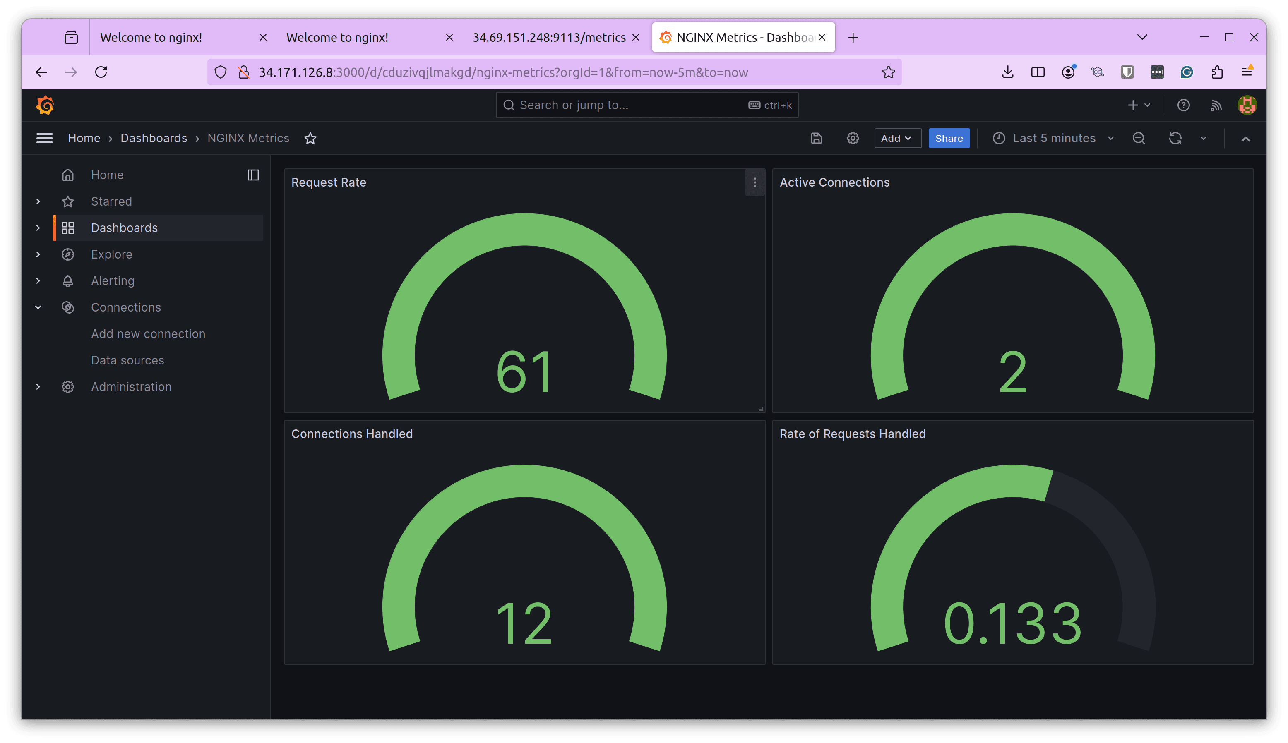The width and height of the screenshot is (1288, 743).
Task: Click the Administration gear icon
Action: pyautogui.click(x=68, y=387)
